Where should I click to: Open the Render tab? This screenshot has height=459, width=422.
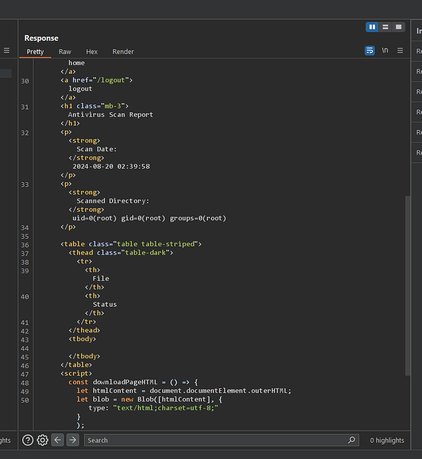(123, 52)
